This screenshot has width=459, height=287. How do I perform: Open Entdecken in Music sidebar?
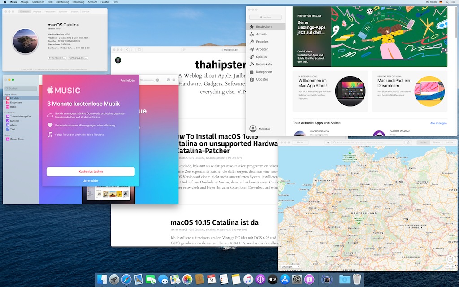click(16, 102)
